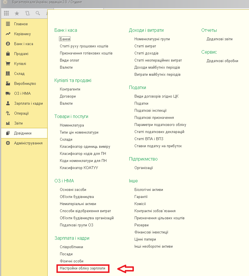249x276 pixels.
Task: Open Настройки обліку зарплати
Action: [x=83, y=268]
